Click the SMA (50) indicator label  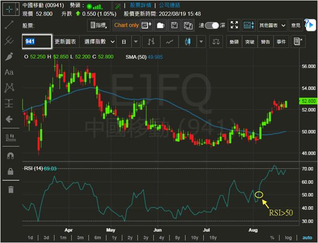136,57
